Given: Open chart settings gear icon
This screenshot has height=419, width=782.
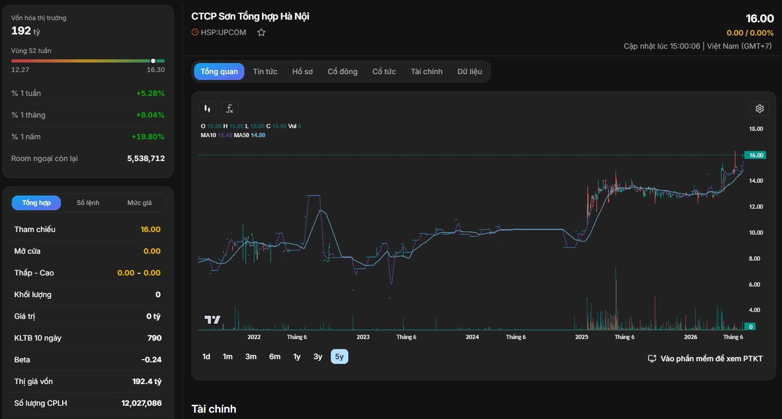Looking at the screenshot, I should [759, 109].
